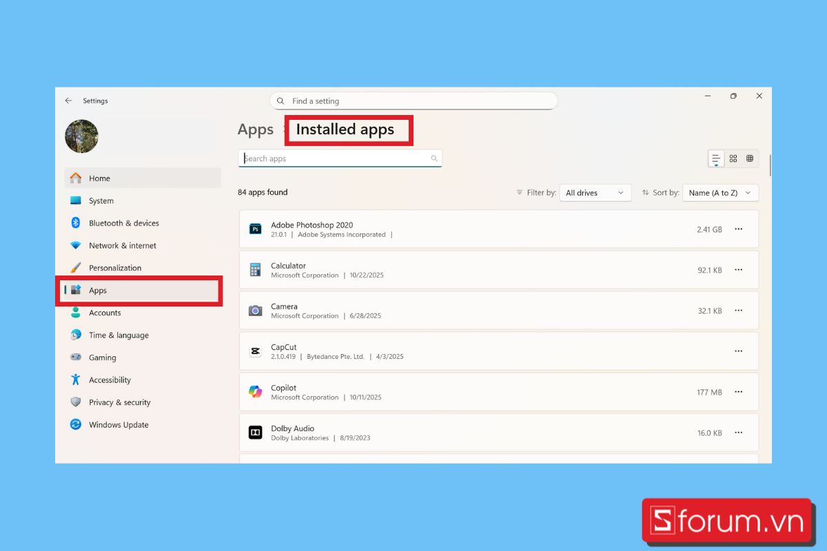Viewport: 827px width, 551px height.
Task: Click the Copilot app name
Action: (284, 388)
